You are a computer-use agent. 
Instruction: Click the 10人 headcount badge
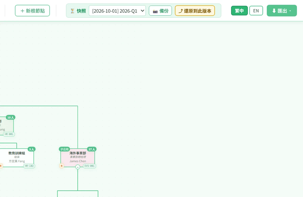pos(10,118)
